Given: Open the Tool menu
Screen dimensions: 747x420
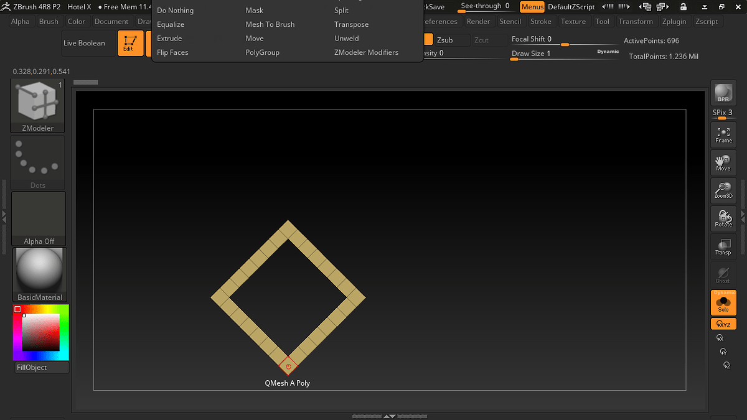Looking at the screenshot, I should pyautogui.click(x=602, y=21).
